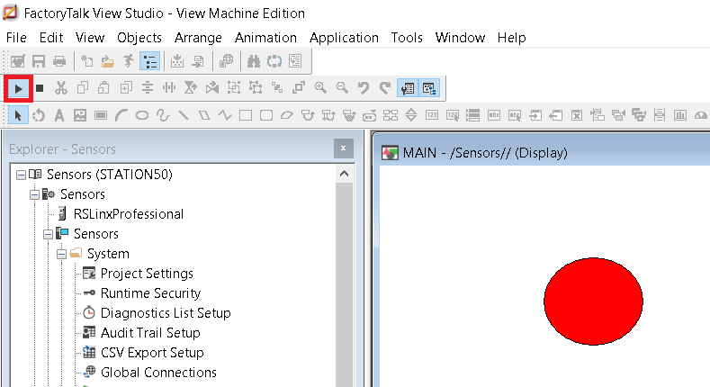Select the Numeric Display 123 tool
Screen dimensions: 710x387
tap(432, 116)
